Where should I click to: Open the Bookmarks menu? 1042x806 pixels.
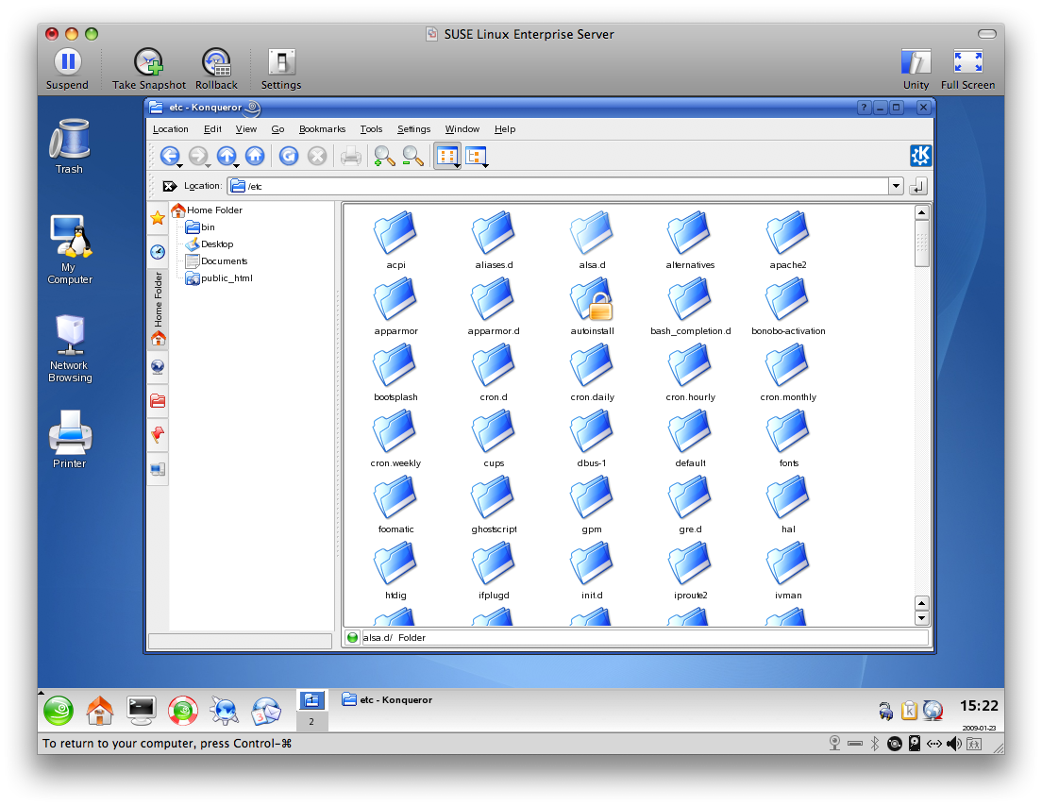click(322, 129)
